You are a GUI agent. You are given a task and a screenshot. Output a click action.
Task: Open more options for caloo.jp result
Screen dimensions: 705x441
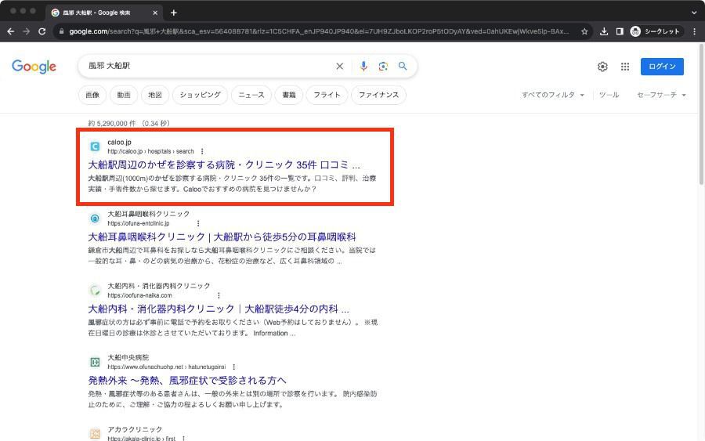(202, 151)
